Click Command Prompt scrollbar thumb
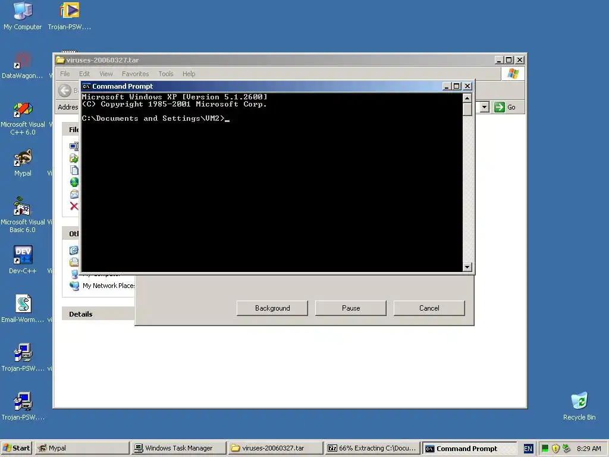The width and height of the screenshot is (609, 457). coord(467,109)
